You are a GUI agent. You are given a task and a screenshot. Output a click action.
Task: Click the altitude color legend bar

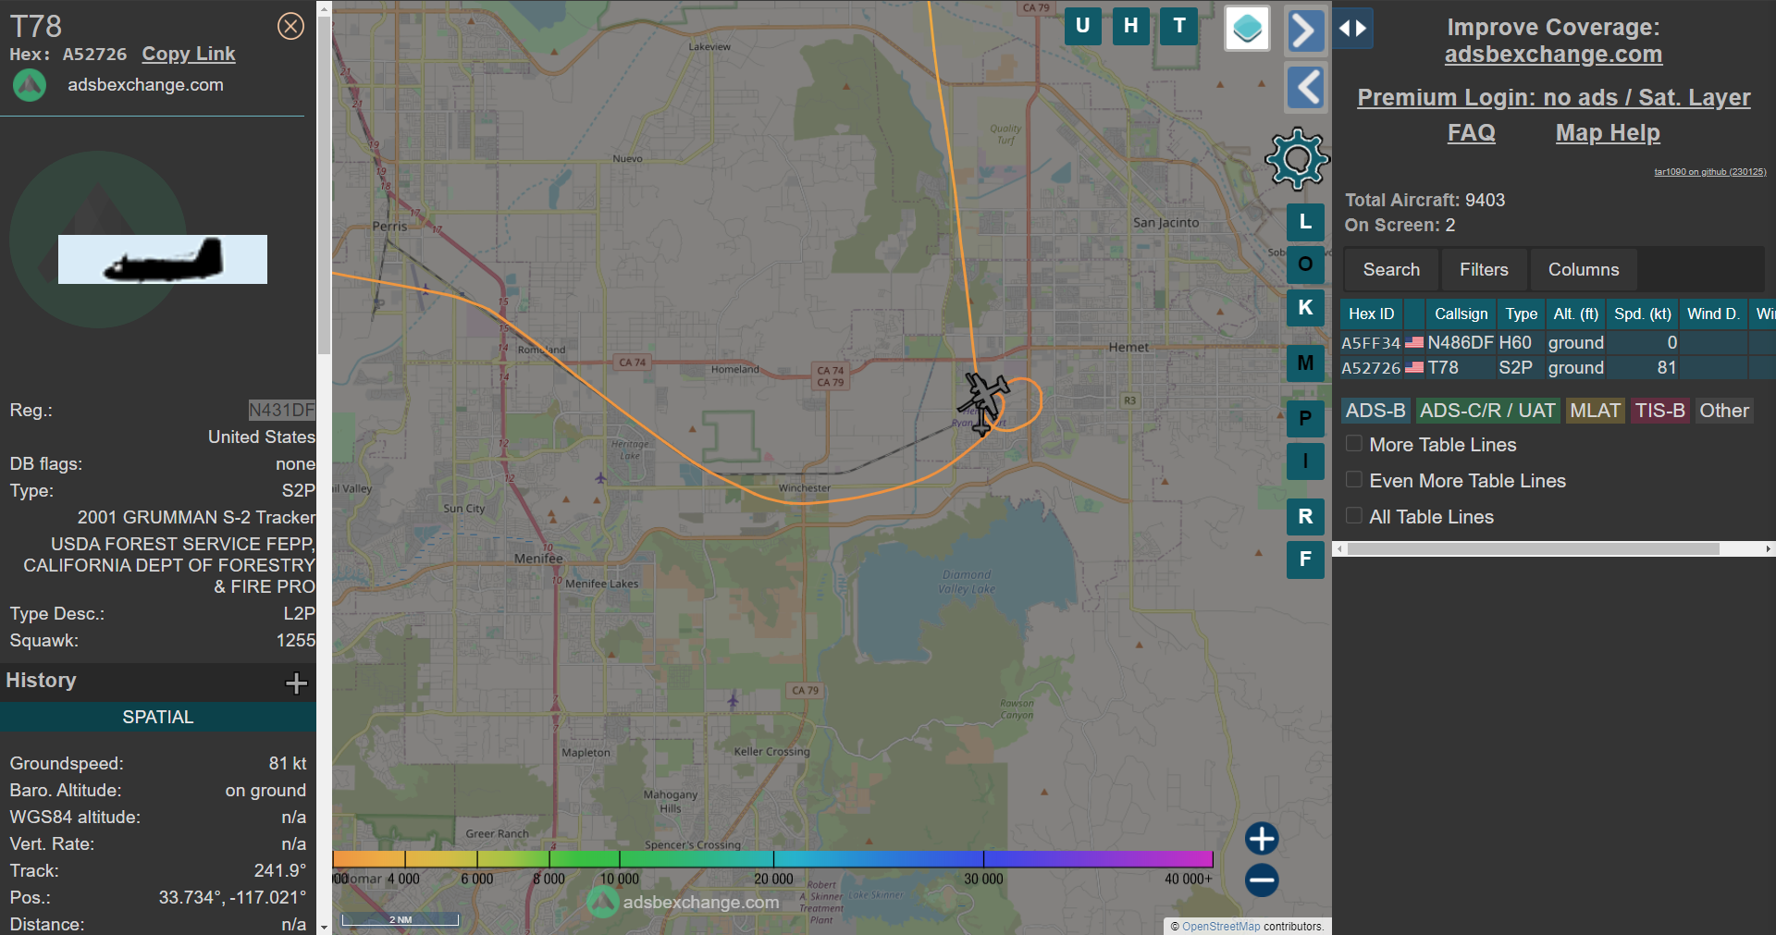772,859
